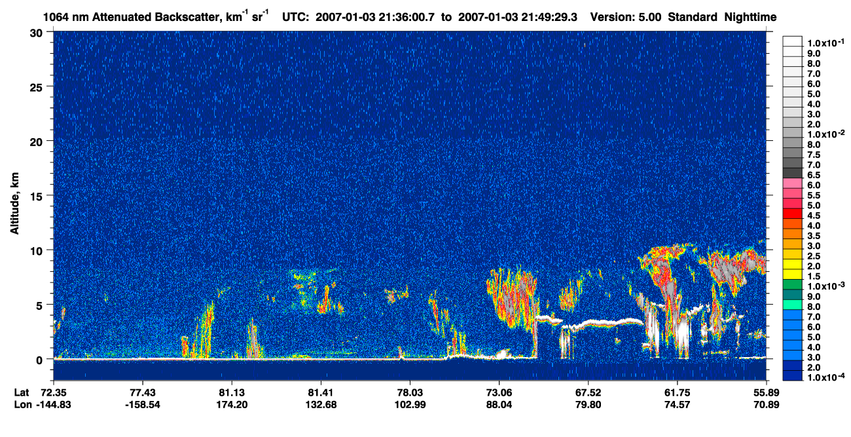Click longitude value 70.89
Image resolution: width=851 pixels, height=437 pixels.
[766, 404]
